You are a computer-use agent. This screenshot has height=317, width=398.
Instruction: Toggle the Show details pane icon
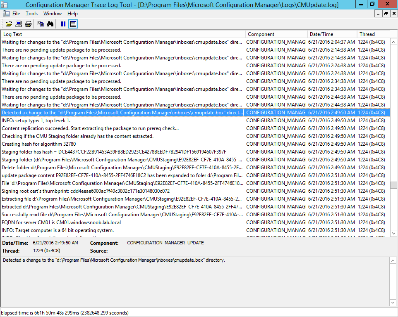click(x=73, y=24)
